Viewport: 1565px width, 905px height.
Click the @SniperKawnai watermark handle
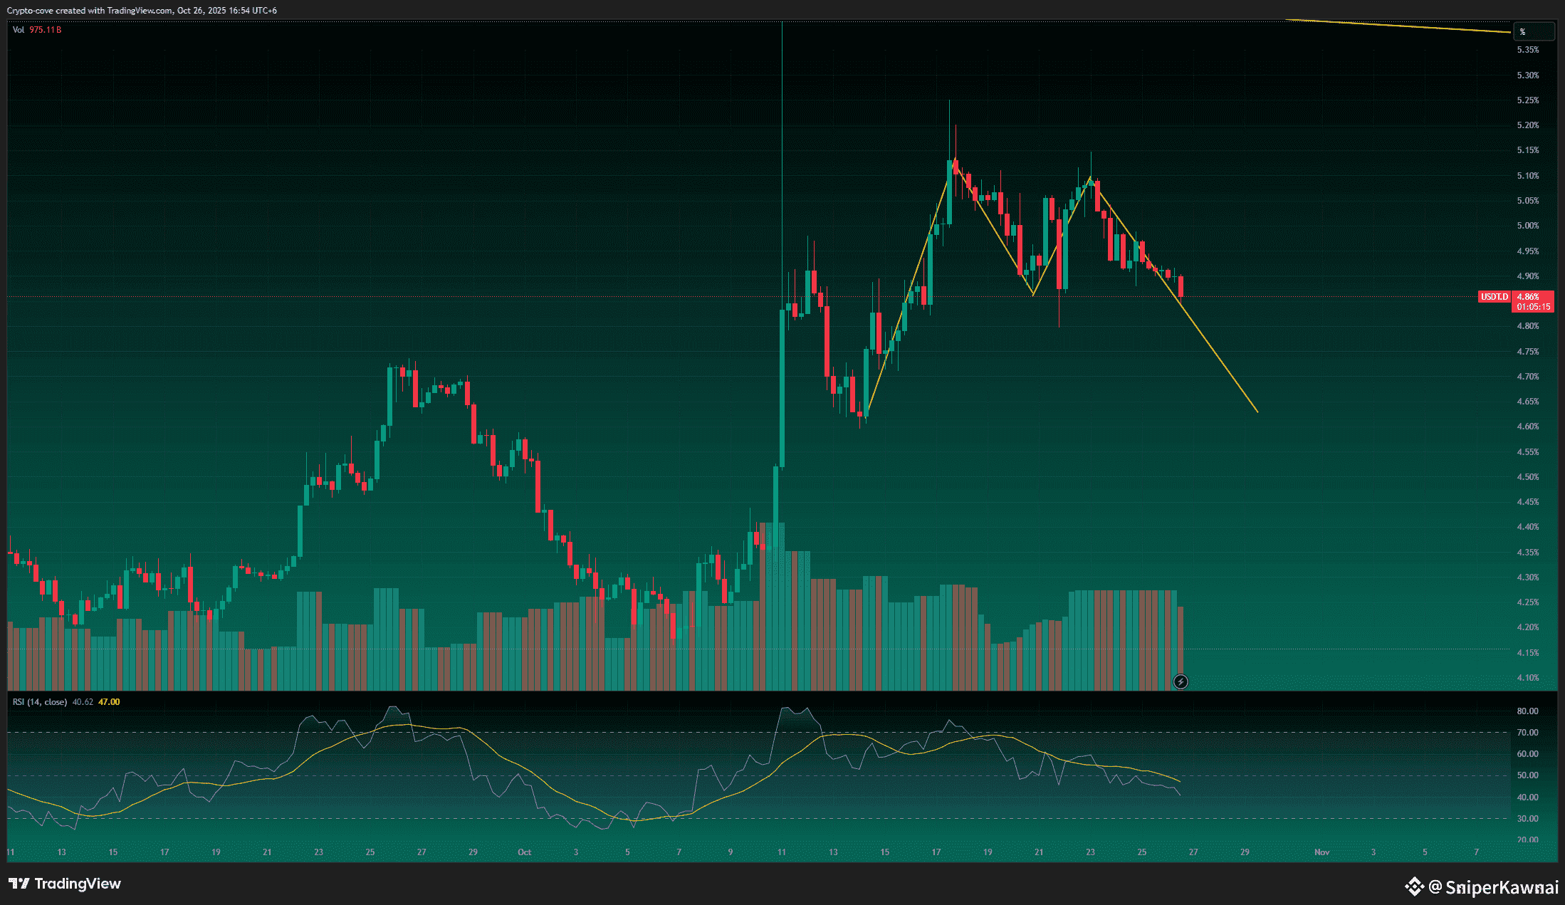(1493, 887)
